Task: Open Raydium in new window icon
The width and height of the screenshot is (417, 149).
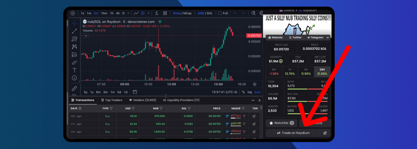Action: pos(325,133)
